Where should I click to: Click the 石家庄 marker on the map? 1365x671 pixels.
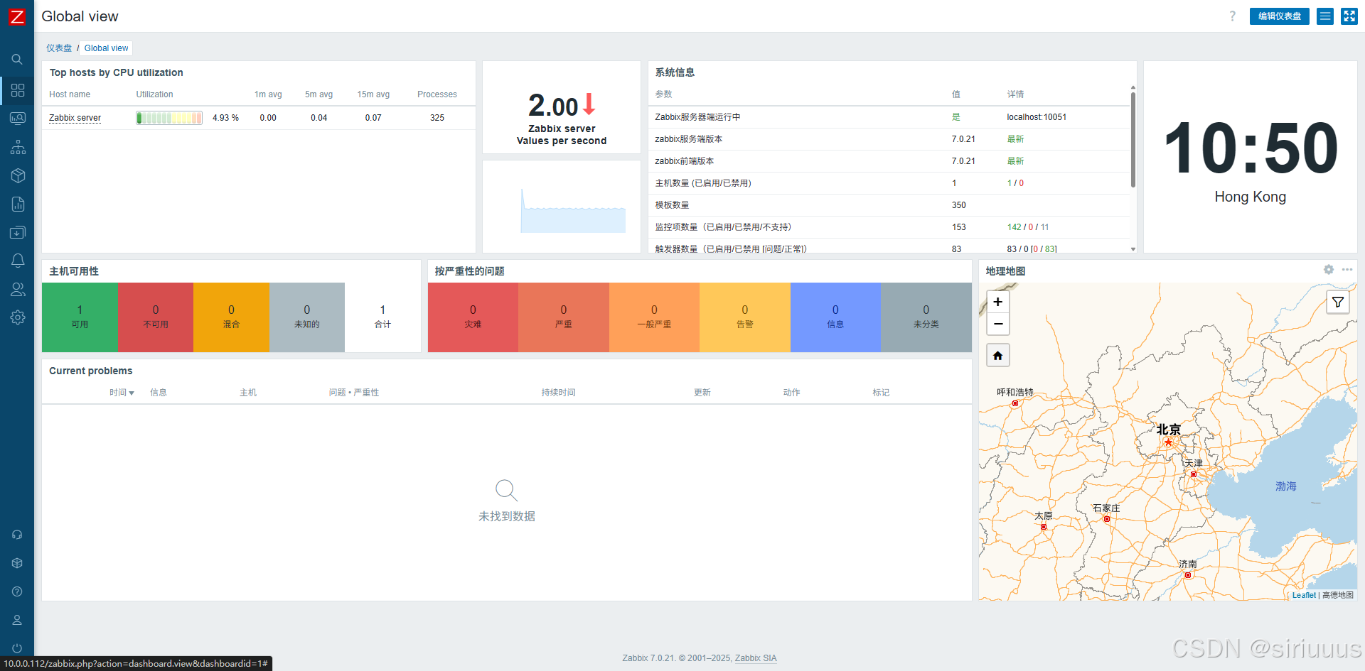click(1107, 519)
